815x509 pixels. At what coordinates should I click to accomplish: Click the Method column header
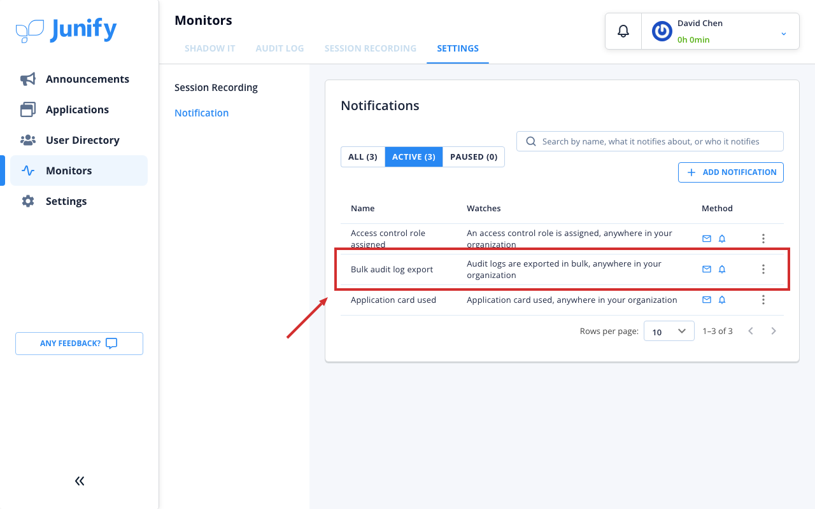(x=717, y=208)
